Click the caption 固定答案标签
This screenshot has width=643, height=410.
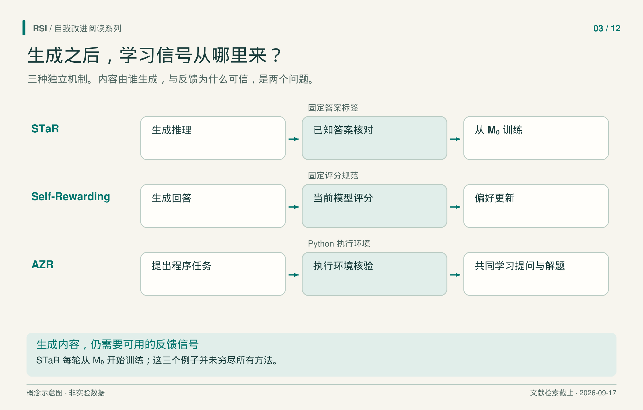pyautogui.click(x=333, y=108)
